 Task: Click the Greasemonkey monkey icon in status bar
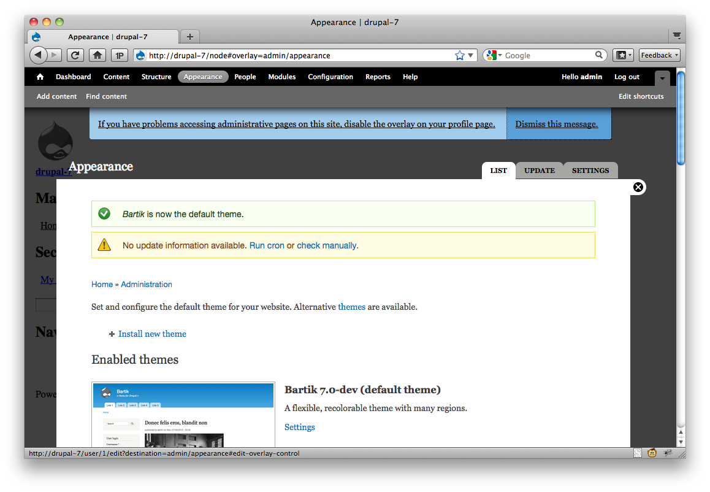pos(652,453)
